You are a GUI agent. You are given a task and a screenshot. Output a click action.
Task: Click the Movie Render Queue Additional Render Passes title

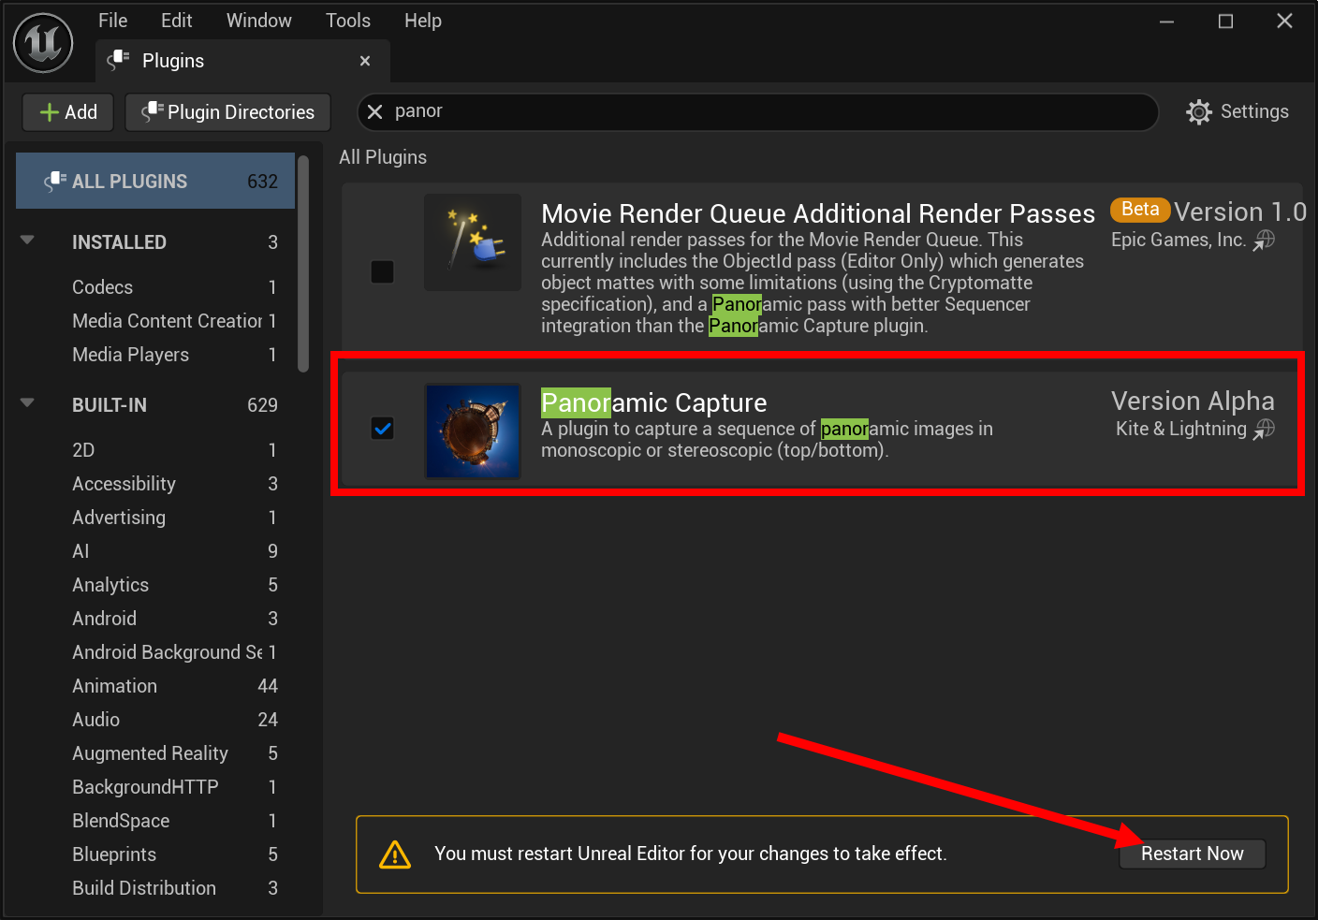coord(817,213)
